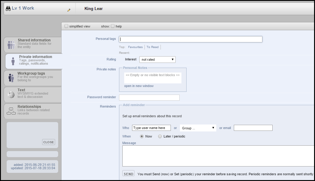Click the open in new window link
This screenshot has height=181, width=315.
(x=139, y=86)
